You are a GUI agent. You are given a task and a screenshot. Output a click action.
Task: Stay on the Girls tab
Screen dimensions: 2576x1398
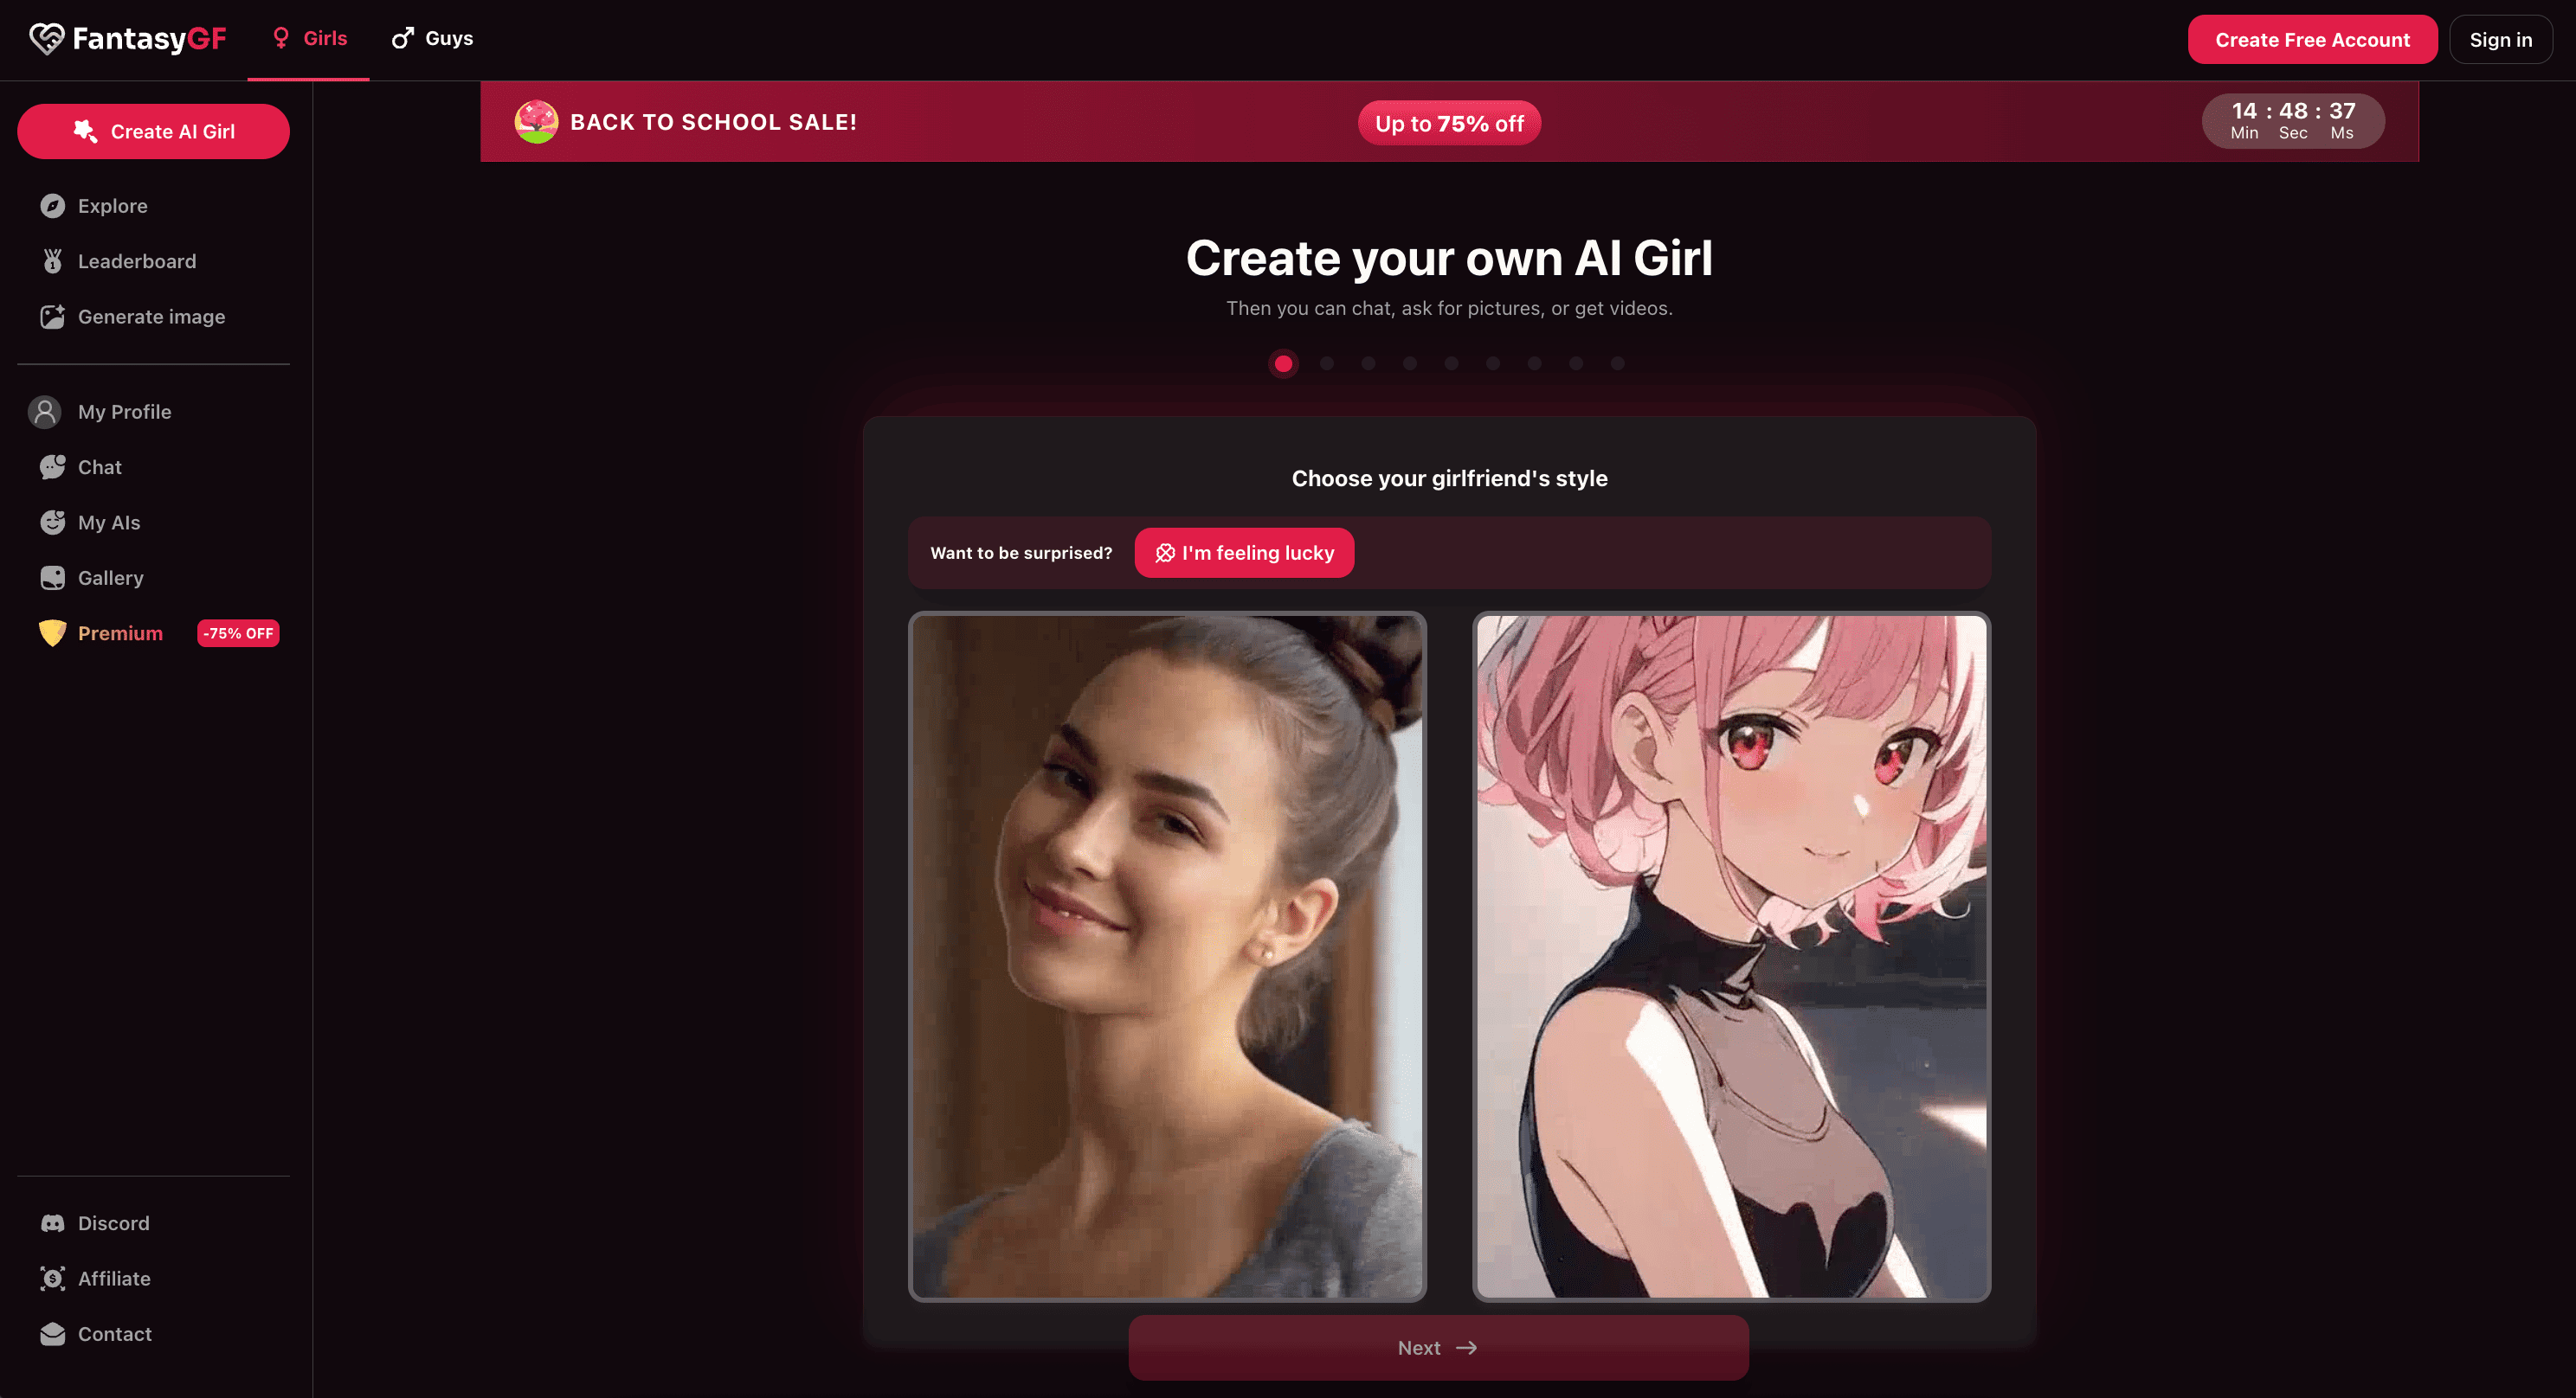[309, 38]
